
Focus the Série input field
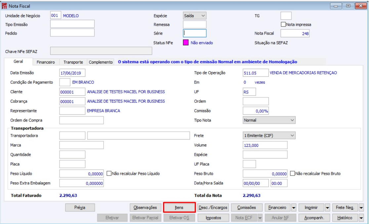click(x=195, y=33)
